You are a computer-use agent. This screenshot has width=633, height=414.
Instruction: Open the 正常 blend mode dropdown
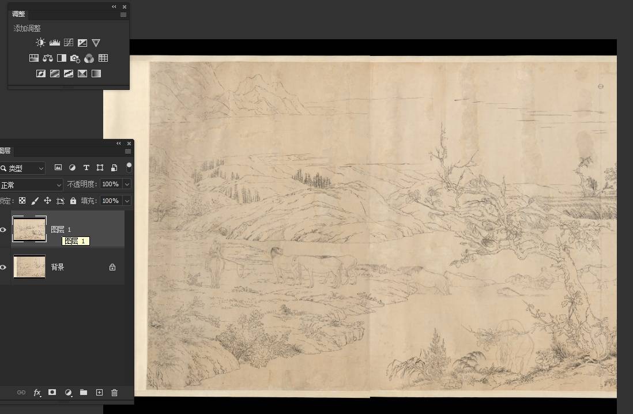pyautogui.click(x=31, y=185)
